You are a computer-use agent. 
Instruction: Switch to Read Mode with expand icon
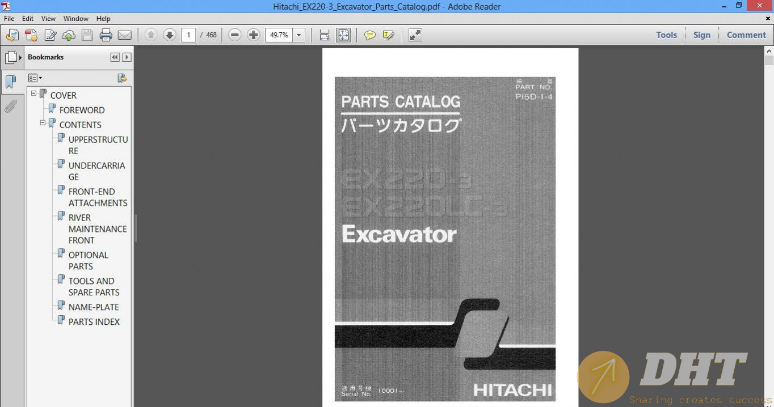(415, 35)
